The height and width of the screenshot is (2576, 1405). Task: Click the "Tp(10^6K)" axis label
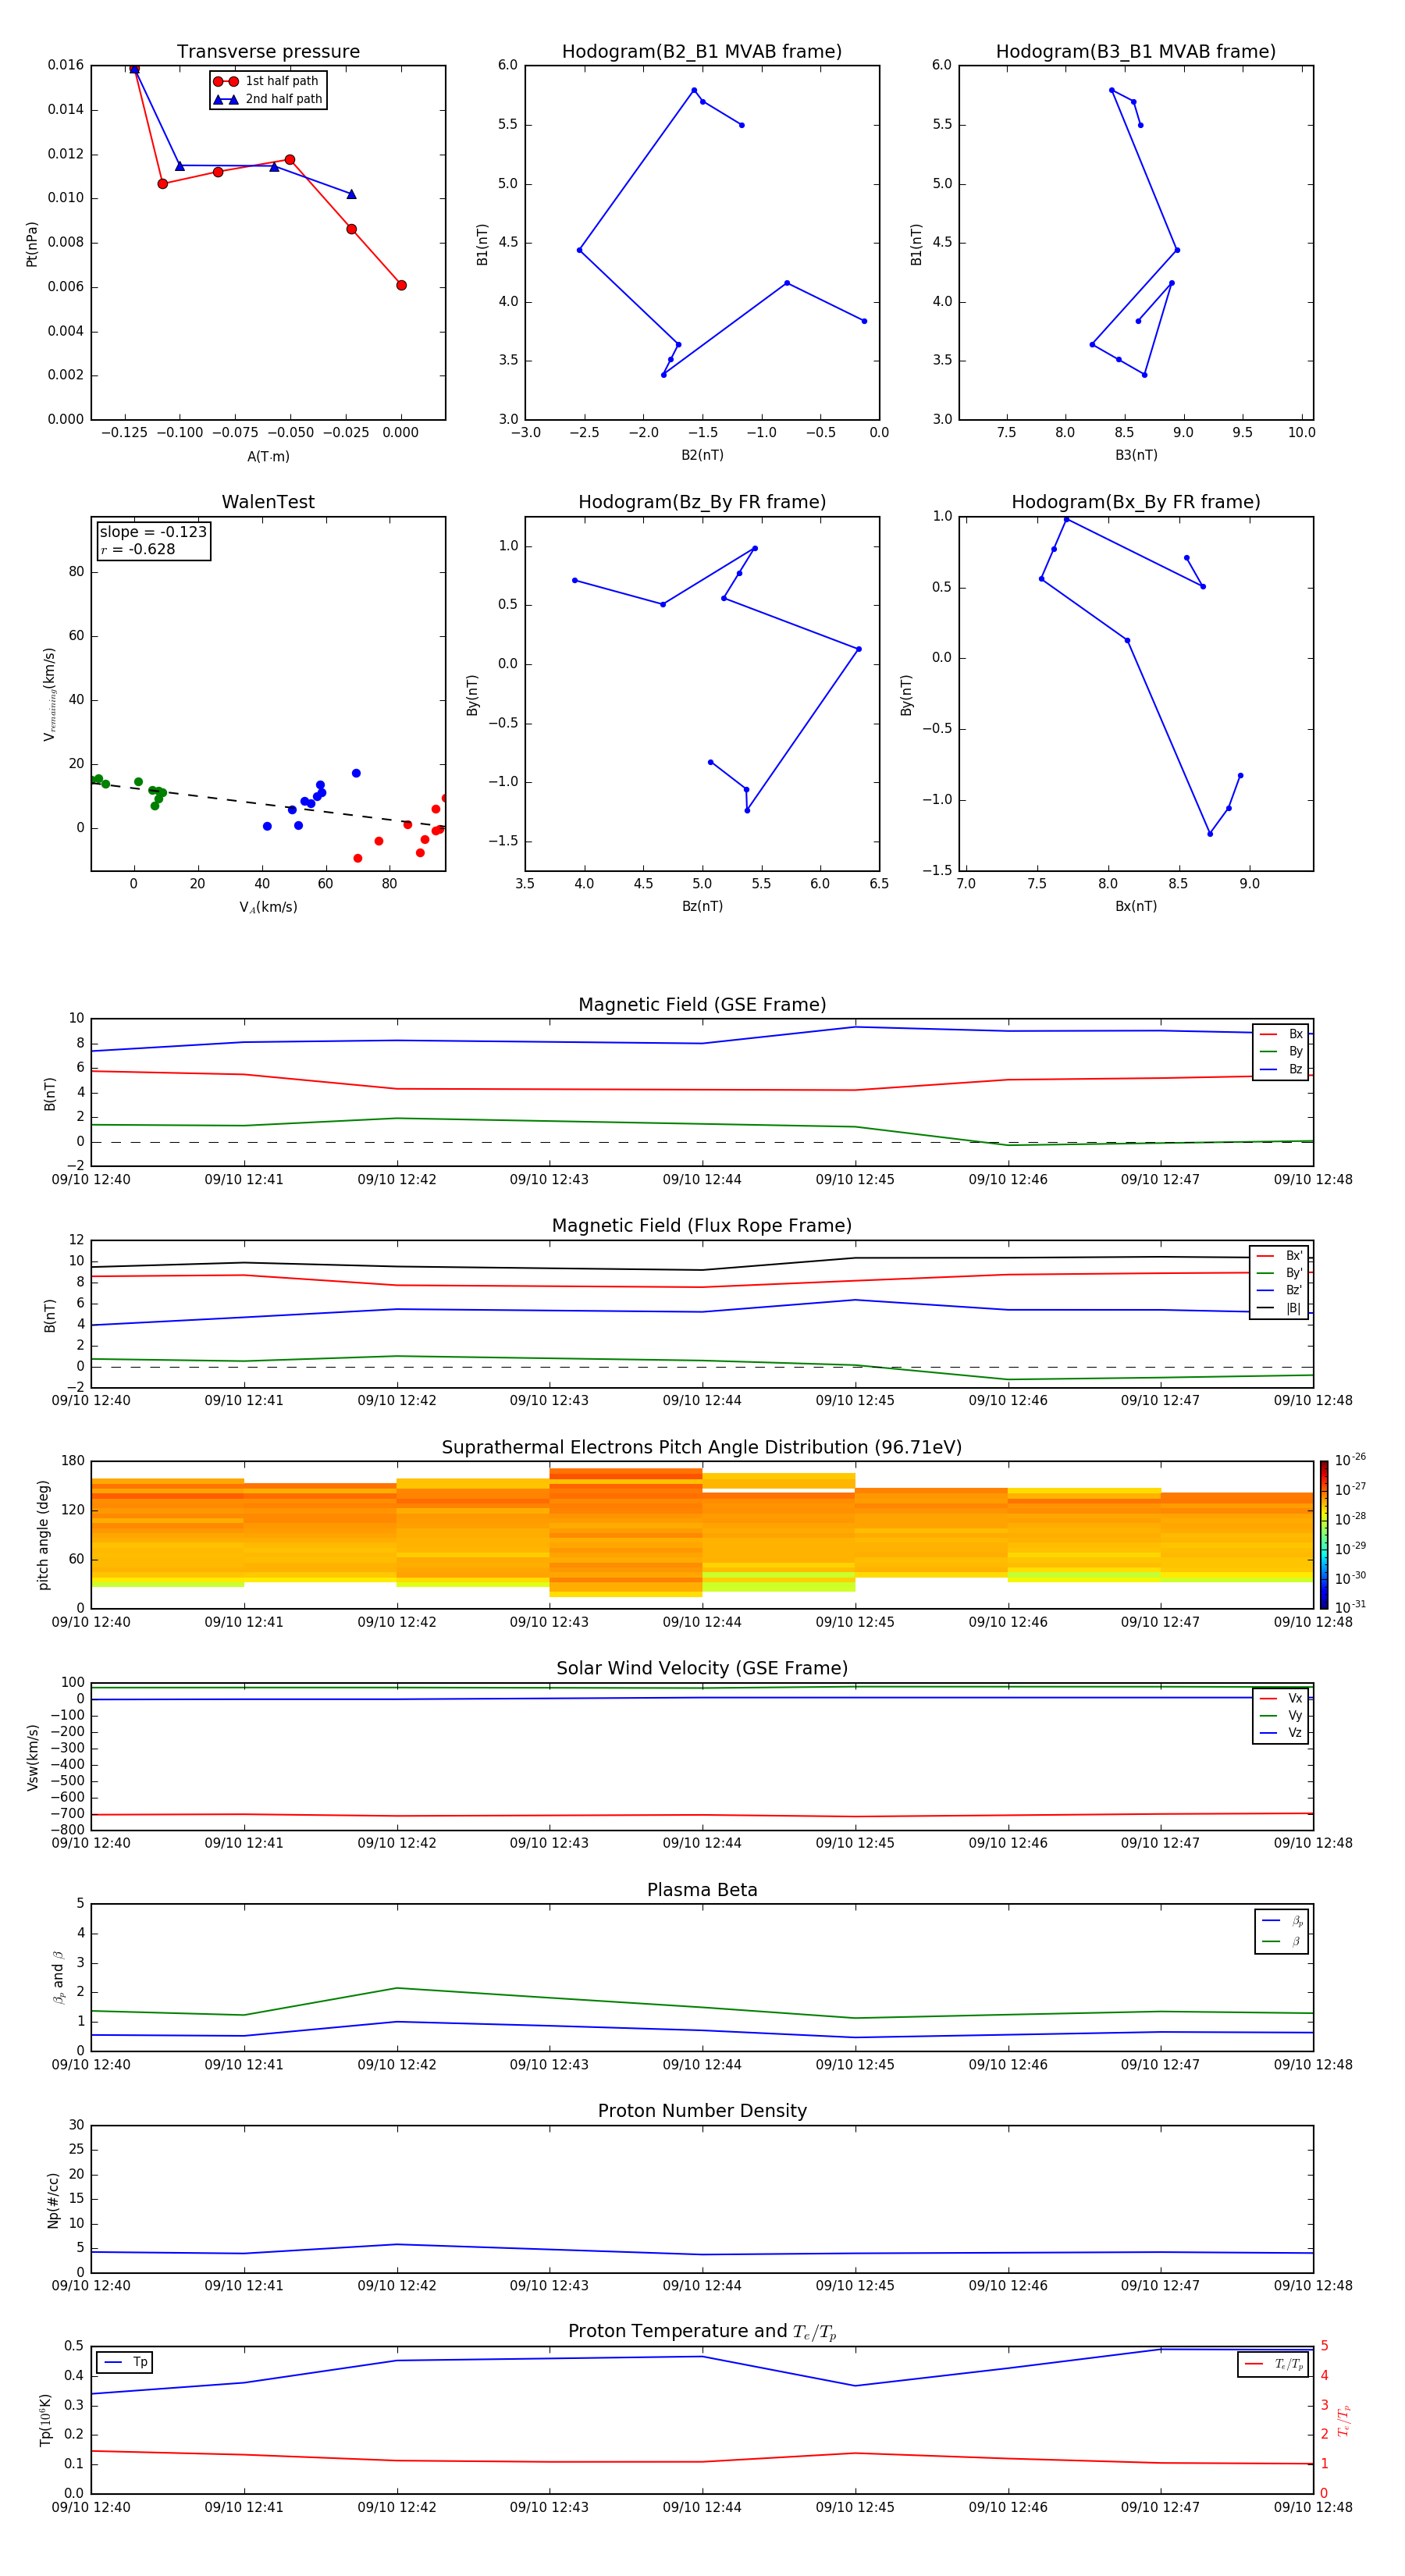(x=45, y=2419)
